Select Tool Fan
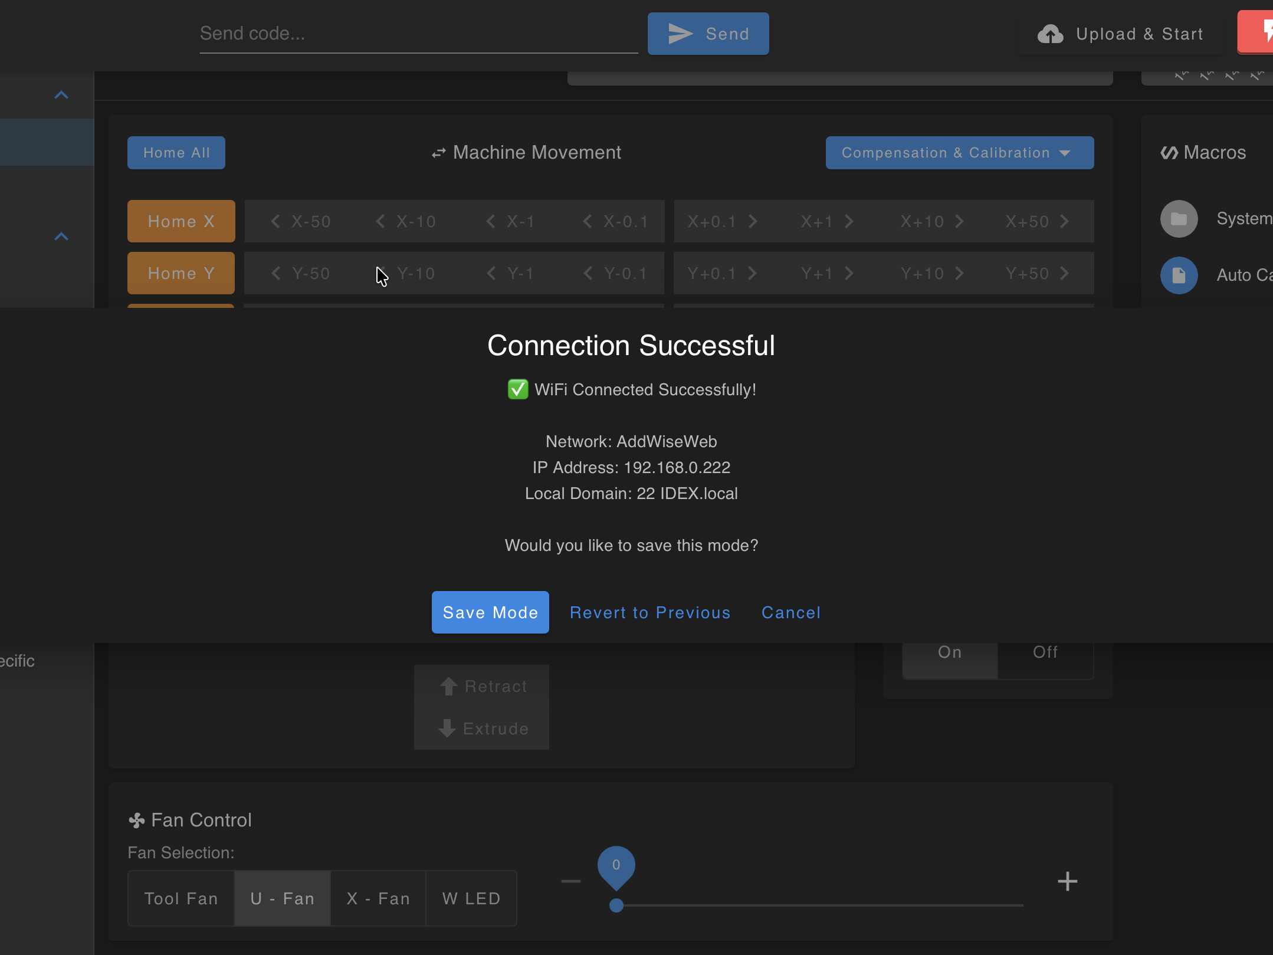This screenshot has width=1273, height=955. tap(181, 898)
